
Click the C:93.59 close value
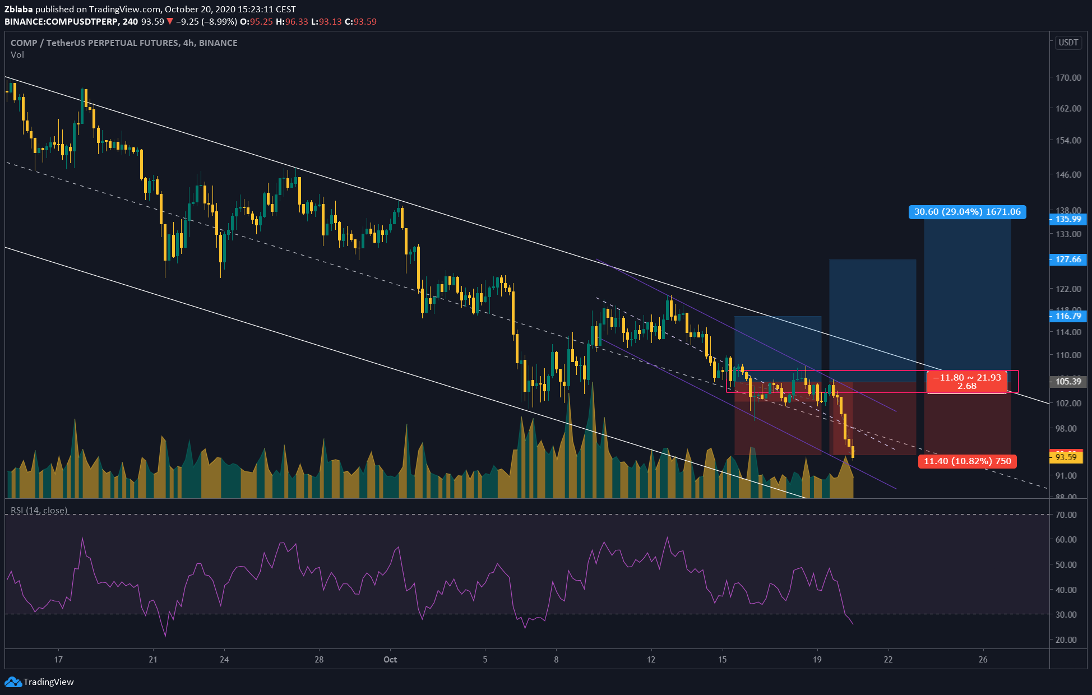[x=360, y=22]
